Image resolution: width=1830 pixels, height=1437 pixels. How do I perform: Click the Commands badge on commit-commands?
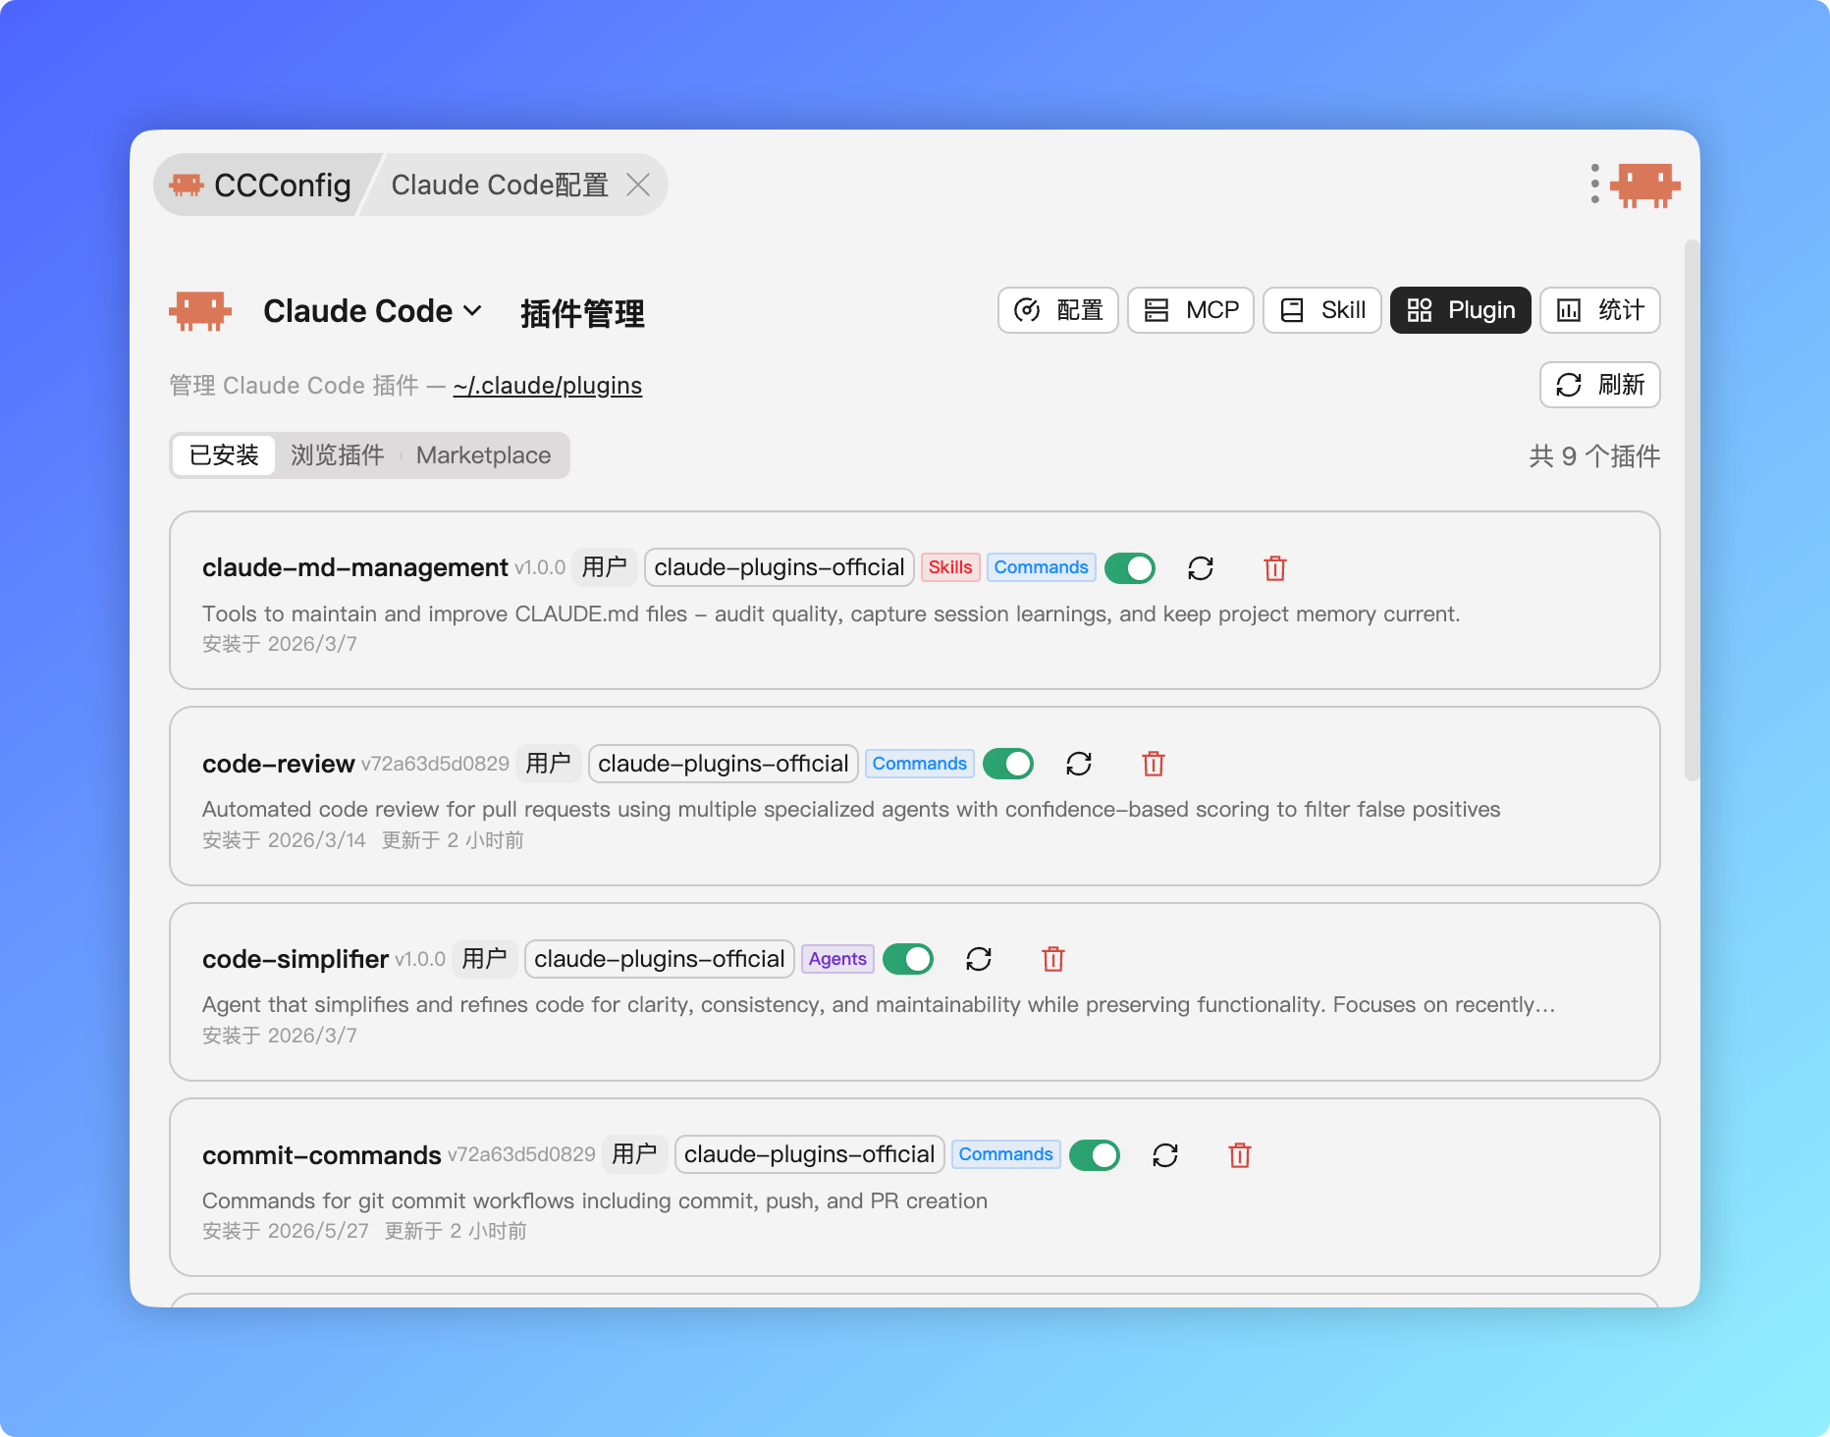click(1005, 1154)
